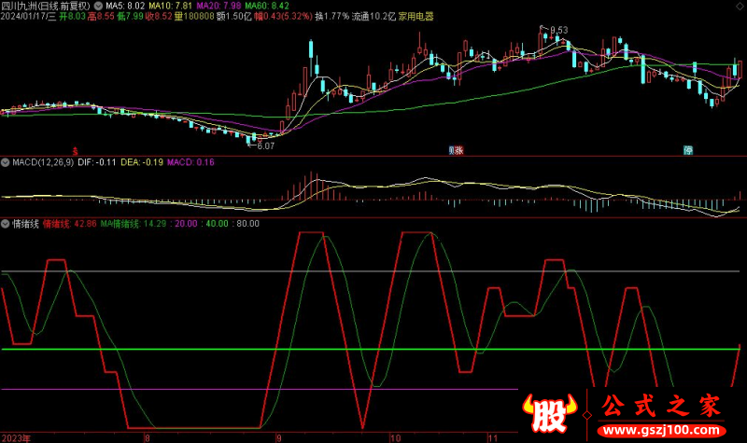Click the diamond icon beside MACD(12,26,9)
Viewport: 747px width, 443px height.
pyautogui.click(x=6, y=162)
